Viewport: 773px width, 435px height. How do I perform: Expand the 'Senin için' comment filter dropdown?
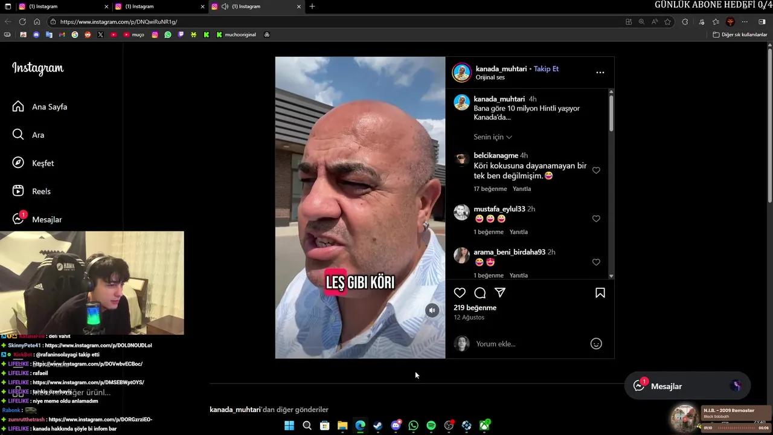click(493, 137)
